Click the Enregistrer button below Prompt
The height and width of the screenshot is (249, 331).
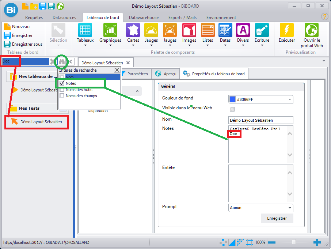(277, 218)
